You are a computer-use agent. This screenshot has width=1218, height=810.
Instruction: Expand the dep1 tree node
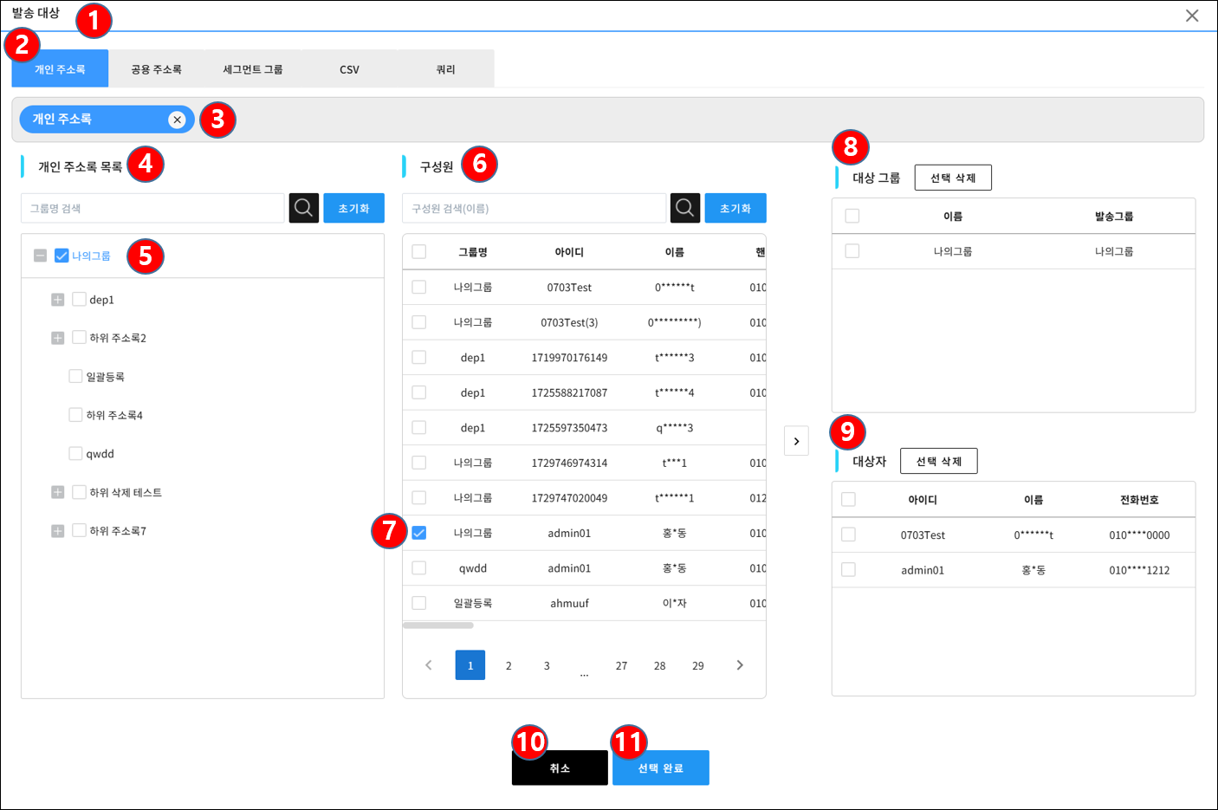58,300
